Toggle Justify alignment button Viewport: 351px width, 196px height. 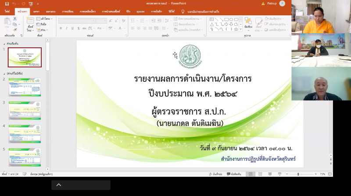150,28
